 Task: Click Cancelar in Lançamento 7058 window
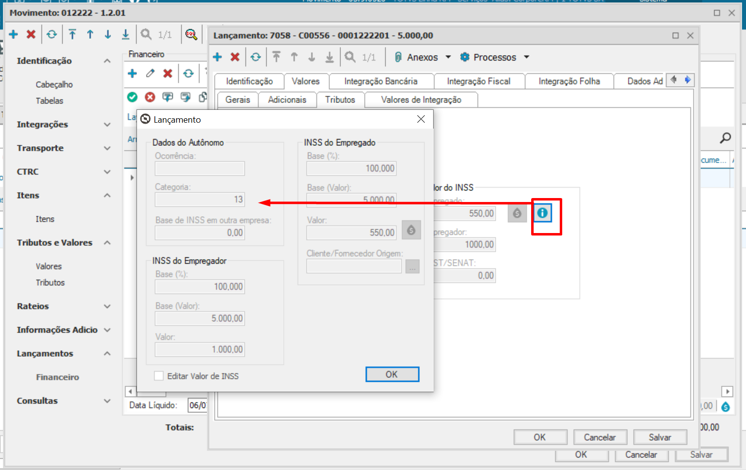click(x=600, y=437)
